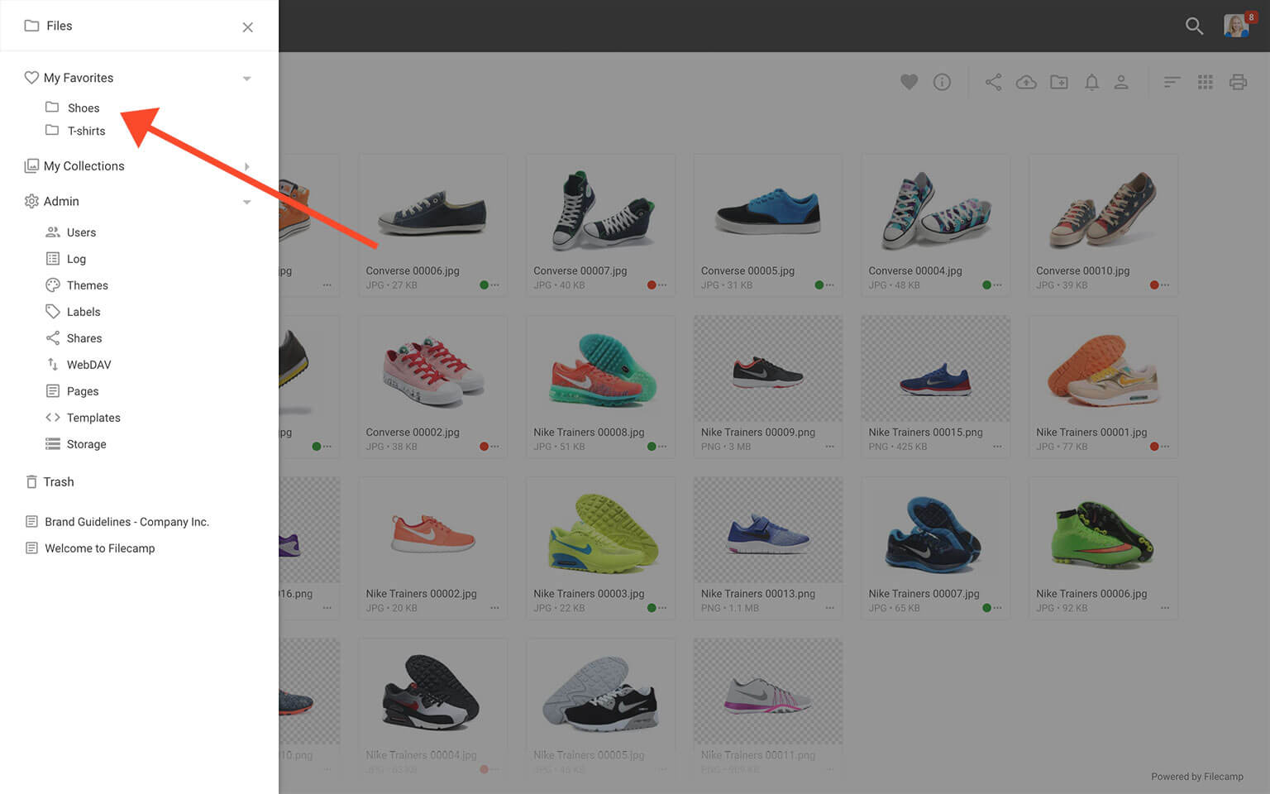Image resolution: width=1270 pixels, height=794 pixels.
Task: Click the cloud upload icon
Action: click(x=1026, y=82)
